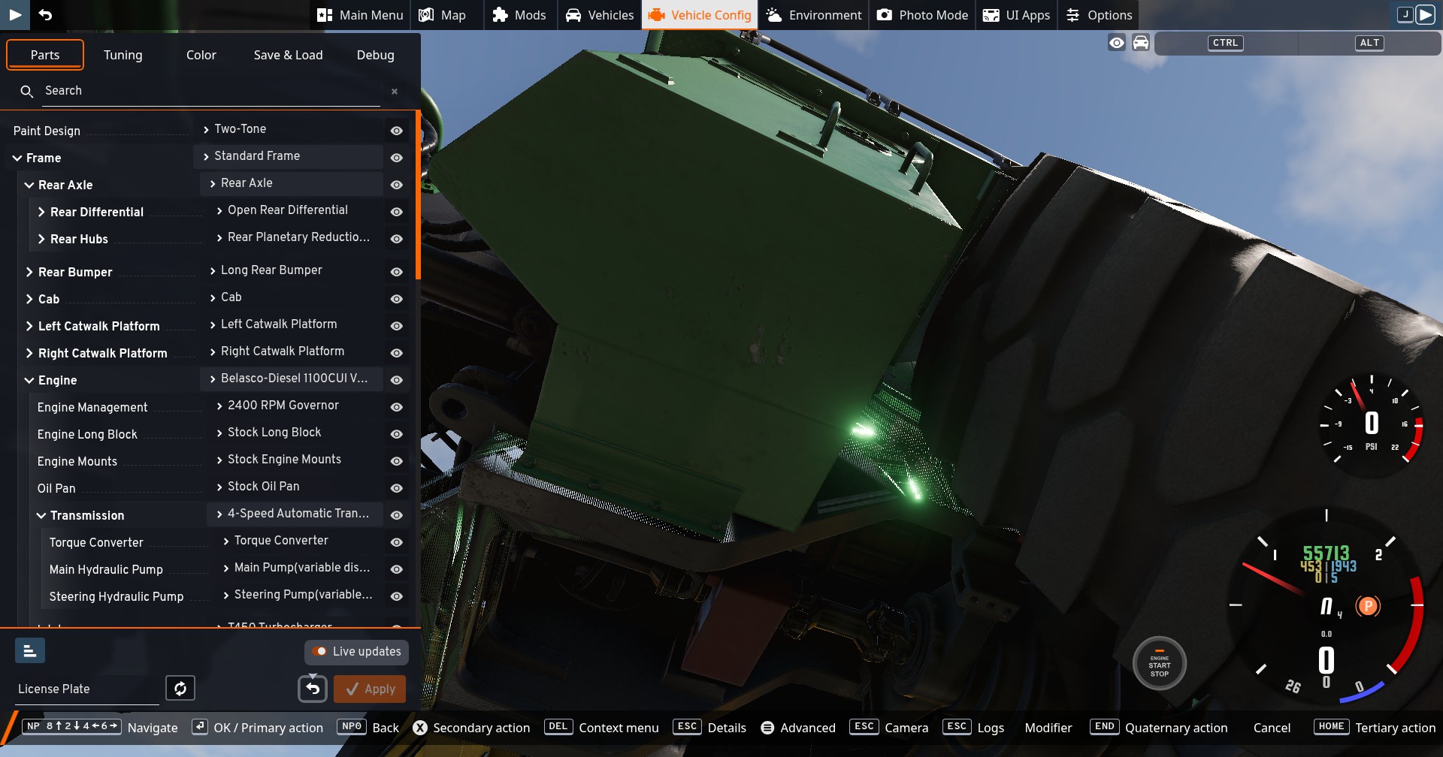
Task: Open the Map menu
Action: pos(443,15)
